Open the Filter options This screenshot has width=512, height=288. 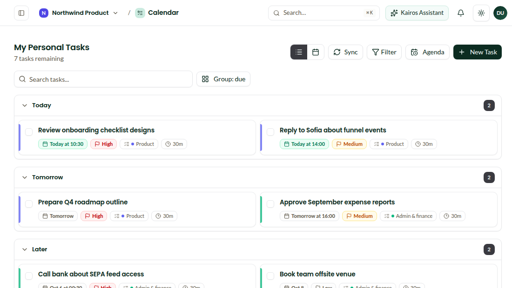(x=384, y=52)
